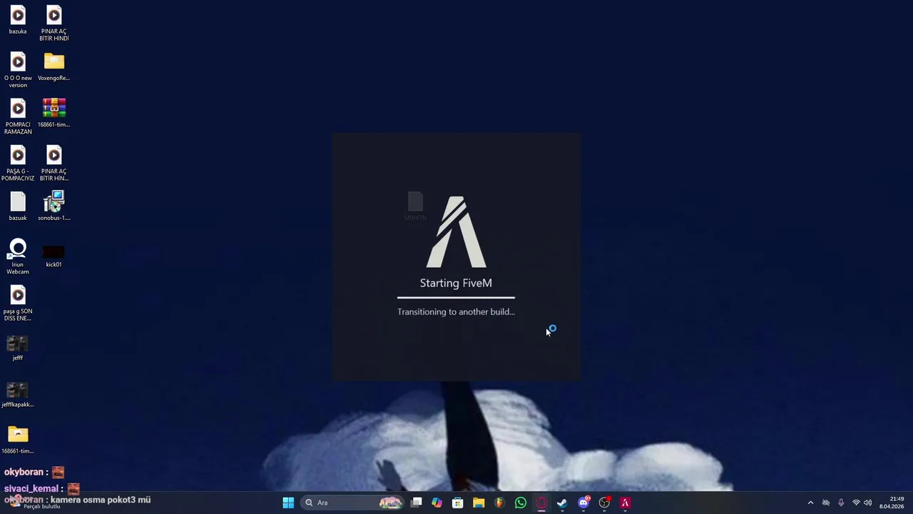Open the Wi-Fi network tray icon
The height and width of the screenshot is (514, 913).
point(856,503)
